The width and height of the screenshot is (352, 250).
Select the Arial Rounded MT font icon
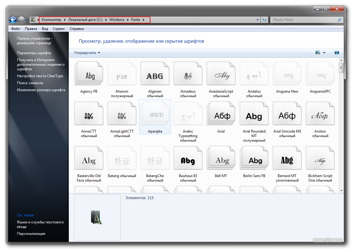254,113
